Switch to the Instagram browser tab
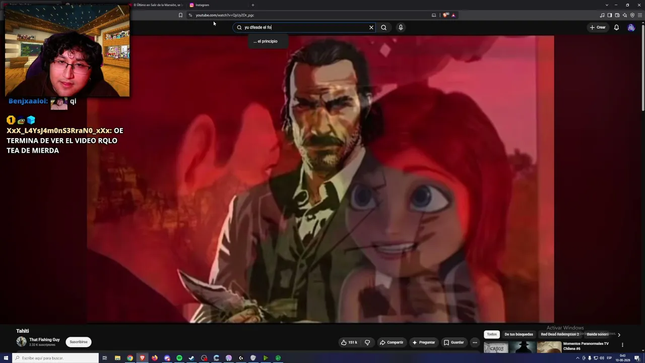Screen dimensions: 645x363 click(x=217, y=5)
